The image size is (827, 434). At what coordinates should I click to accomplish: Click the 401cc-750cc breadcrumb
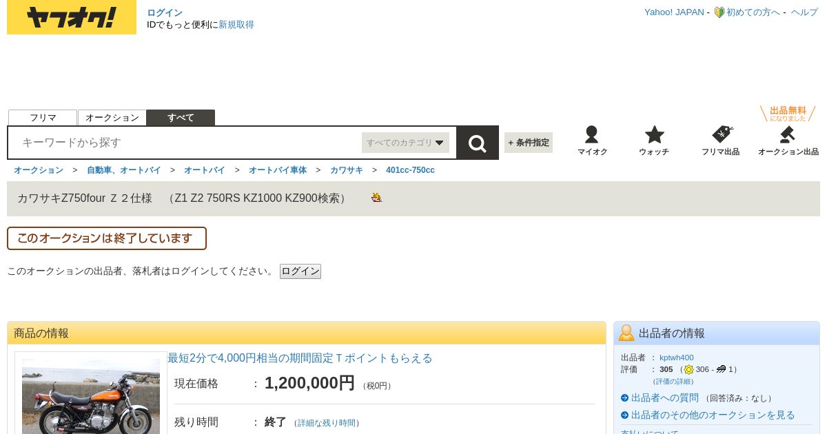click(x=410, y=170)
